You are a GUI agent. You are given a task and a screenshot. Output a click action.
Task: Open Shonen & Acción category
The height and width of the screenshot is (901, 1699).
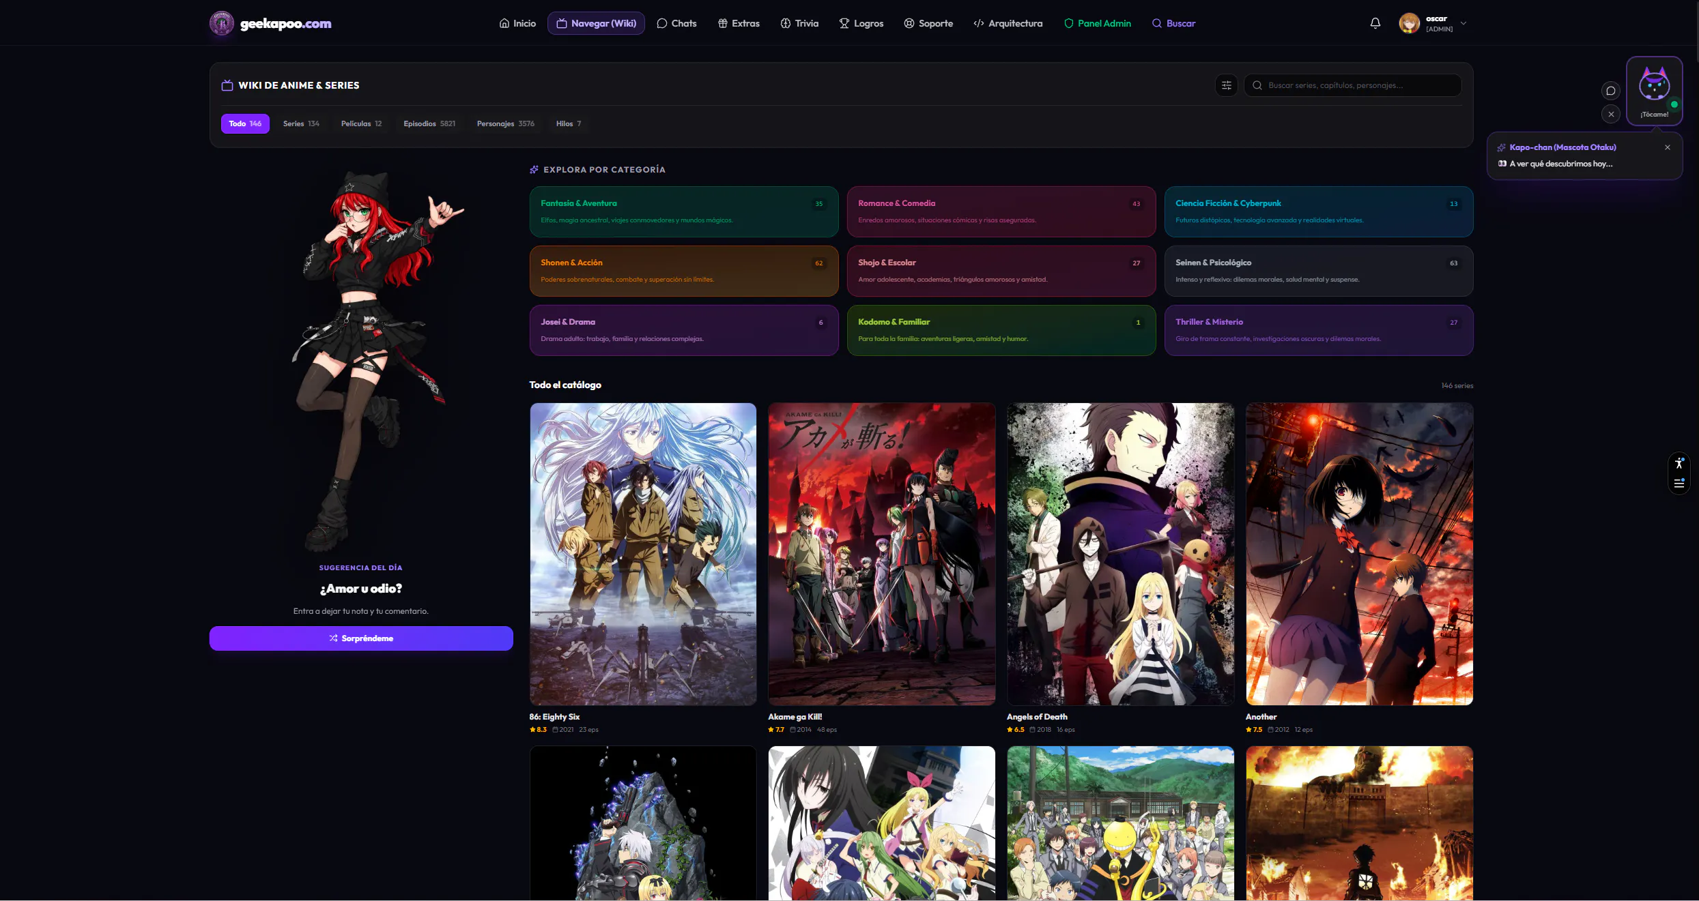(x=684, y=271)
